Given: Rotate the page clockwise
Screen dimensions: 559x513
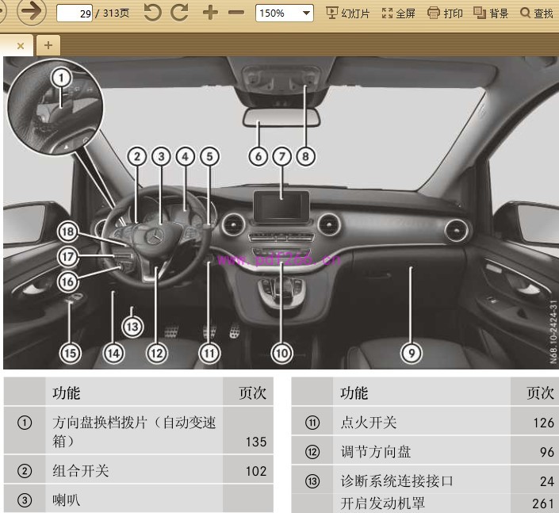Looking at the screenshot, I should (179, 13).
